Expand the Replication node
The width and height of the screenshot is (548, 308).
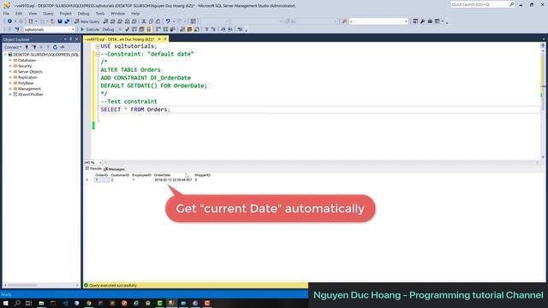coord(10,78)
